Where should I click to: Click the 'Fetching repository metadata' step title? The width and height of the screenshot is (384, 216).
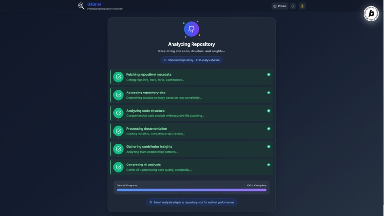click(149, 74)
